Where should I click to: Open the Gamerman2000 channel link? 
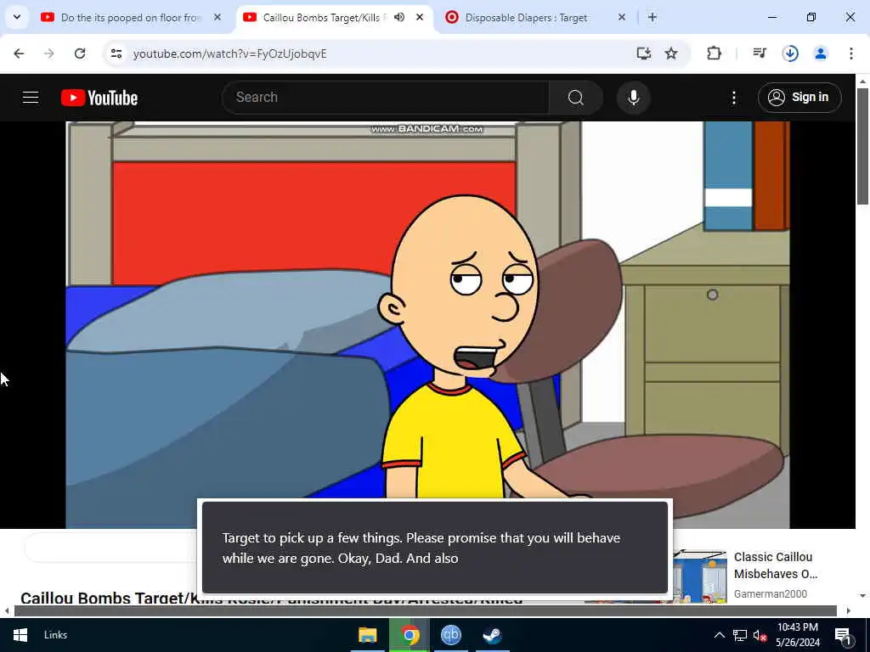770,593
